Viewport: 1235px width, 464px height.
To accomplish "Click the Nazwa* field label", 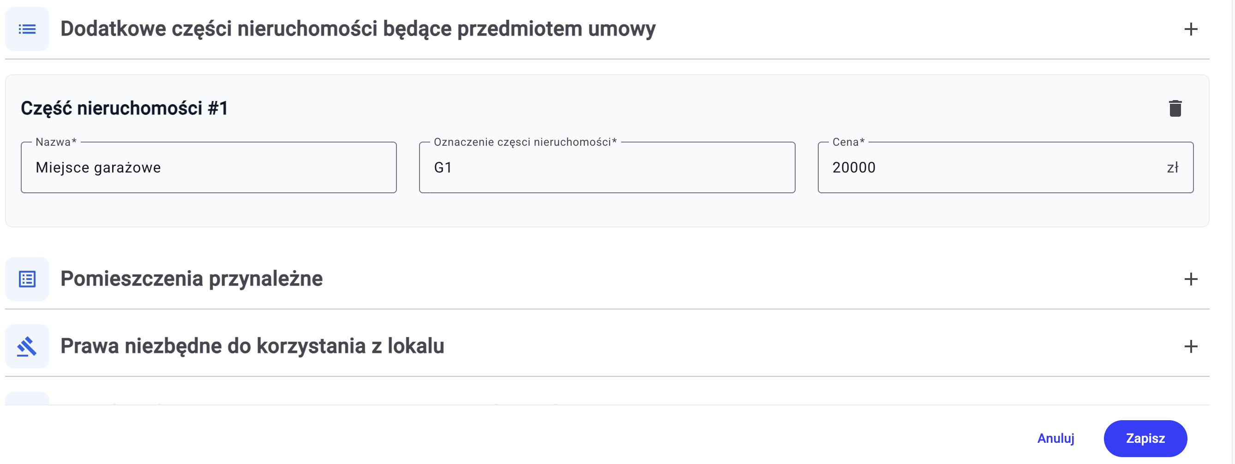I will click(56, 142).
